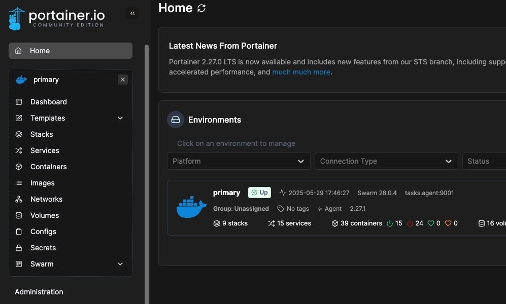Click the Images list icon
506x304 pixels.
pos(19,183)
